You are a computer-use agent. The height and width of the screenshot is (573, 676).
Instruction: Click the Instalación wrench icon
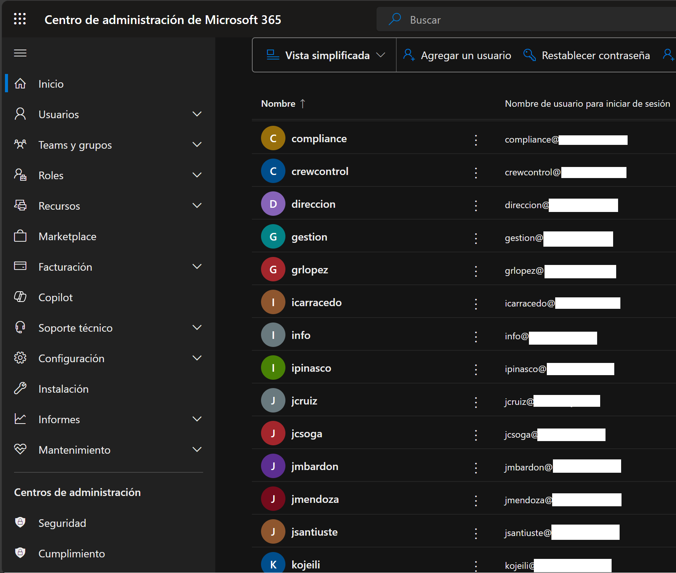[20, 388]
